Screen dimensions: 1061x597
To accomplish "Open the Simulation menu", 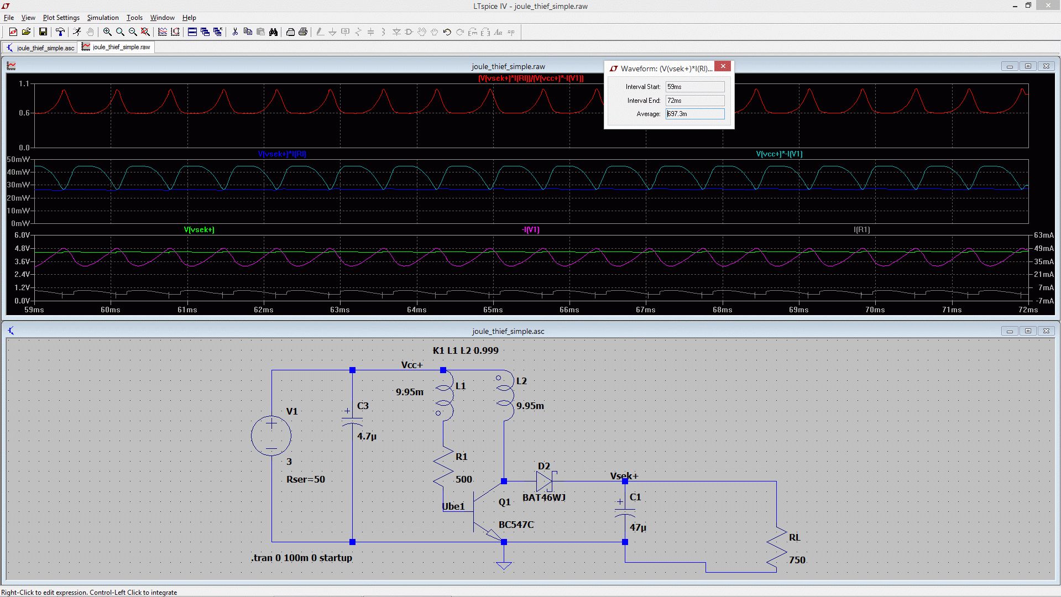I will point(103,18).
